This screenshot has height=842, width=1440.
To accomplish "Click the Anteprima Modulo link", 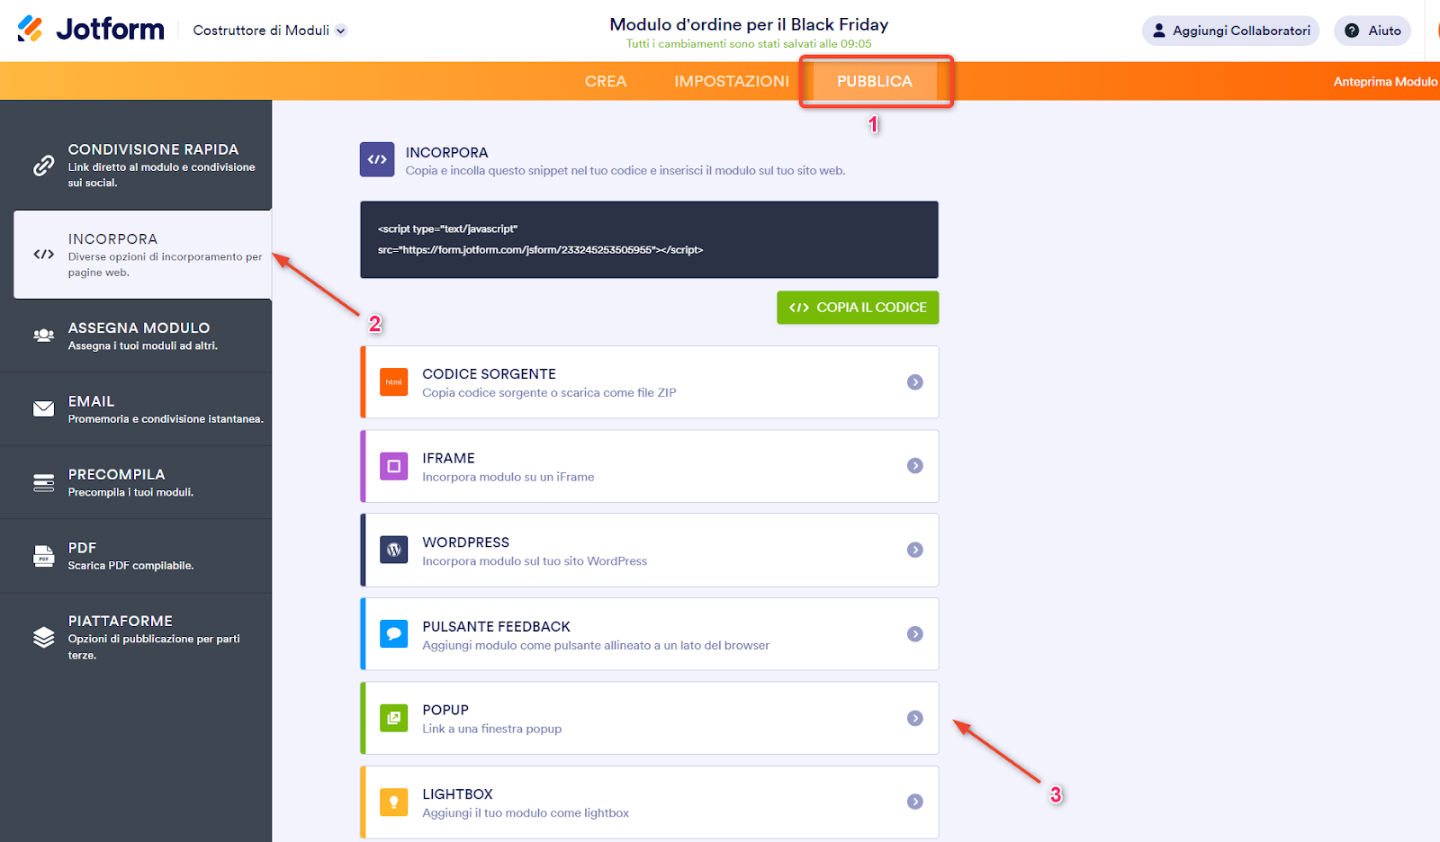I will click(1386, 82).
